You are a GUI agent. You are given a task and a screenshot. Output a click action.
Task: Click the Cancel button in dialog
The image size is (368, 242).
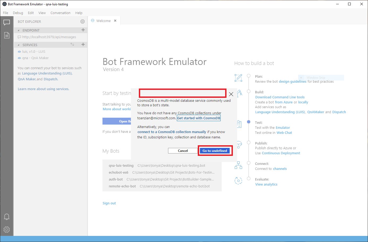(x=183, y=151)
